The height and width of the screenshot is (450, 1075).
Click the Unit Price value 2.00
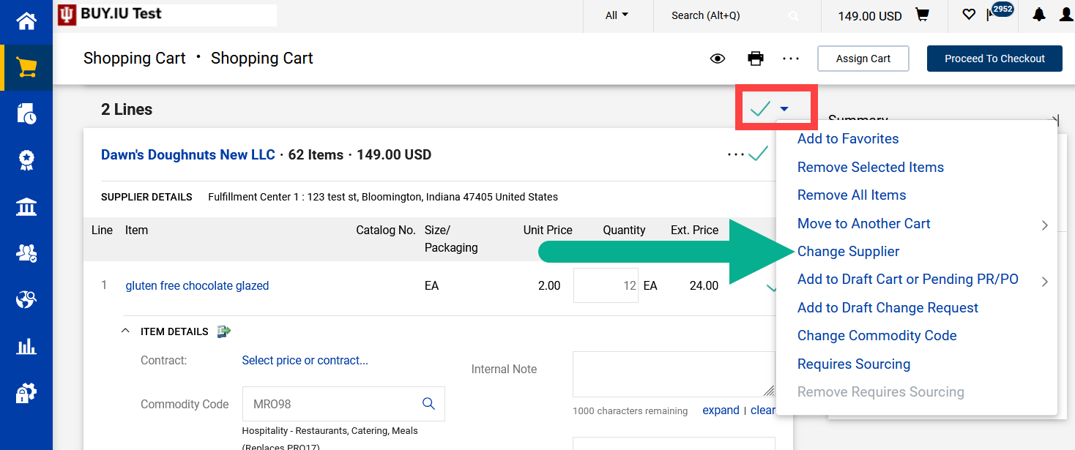coord(549,286)
